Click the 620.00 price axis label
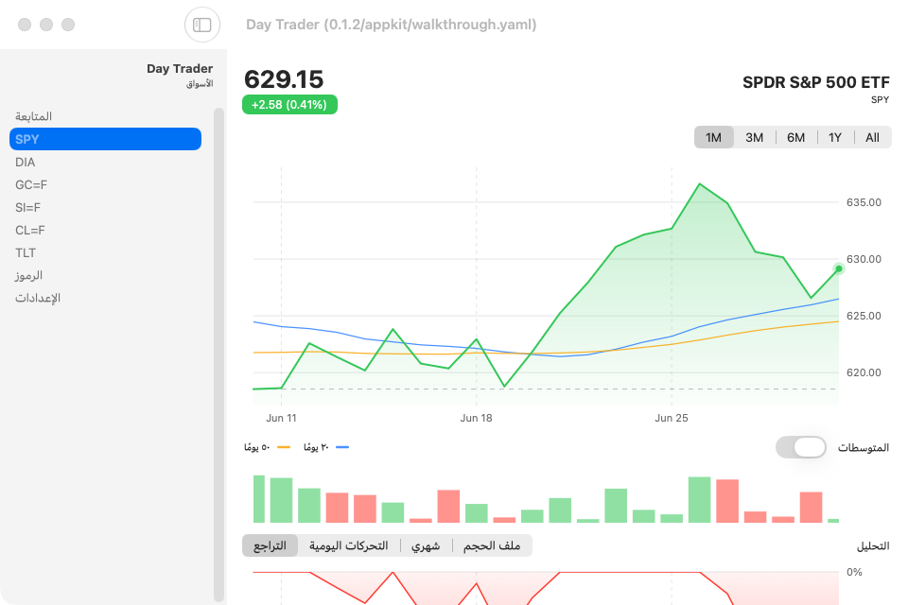 (864, 372)
